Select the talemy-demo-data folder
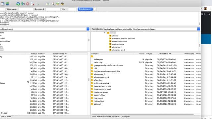212x119 pixels. coord(146,86)
